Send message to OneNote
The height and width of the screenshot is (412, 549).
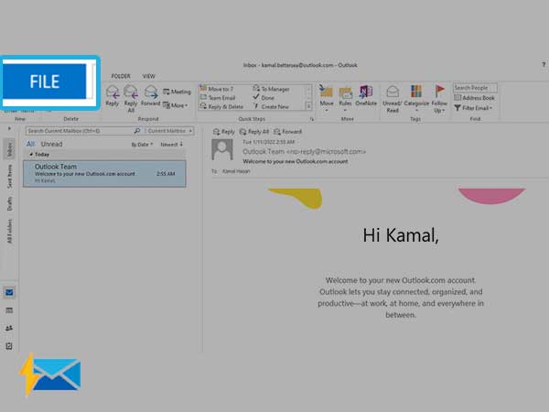[366, 95]
